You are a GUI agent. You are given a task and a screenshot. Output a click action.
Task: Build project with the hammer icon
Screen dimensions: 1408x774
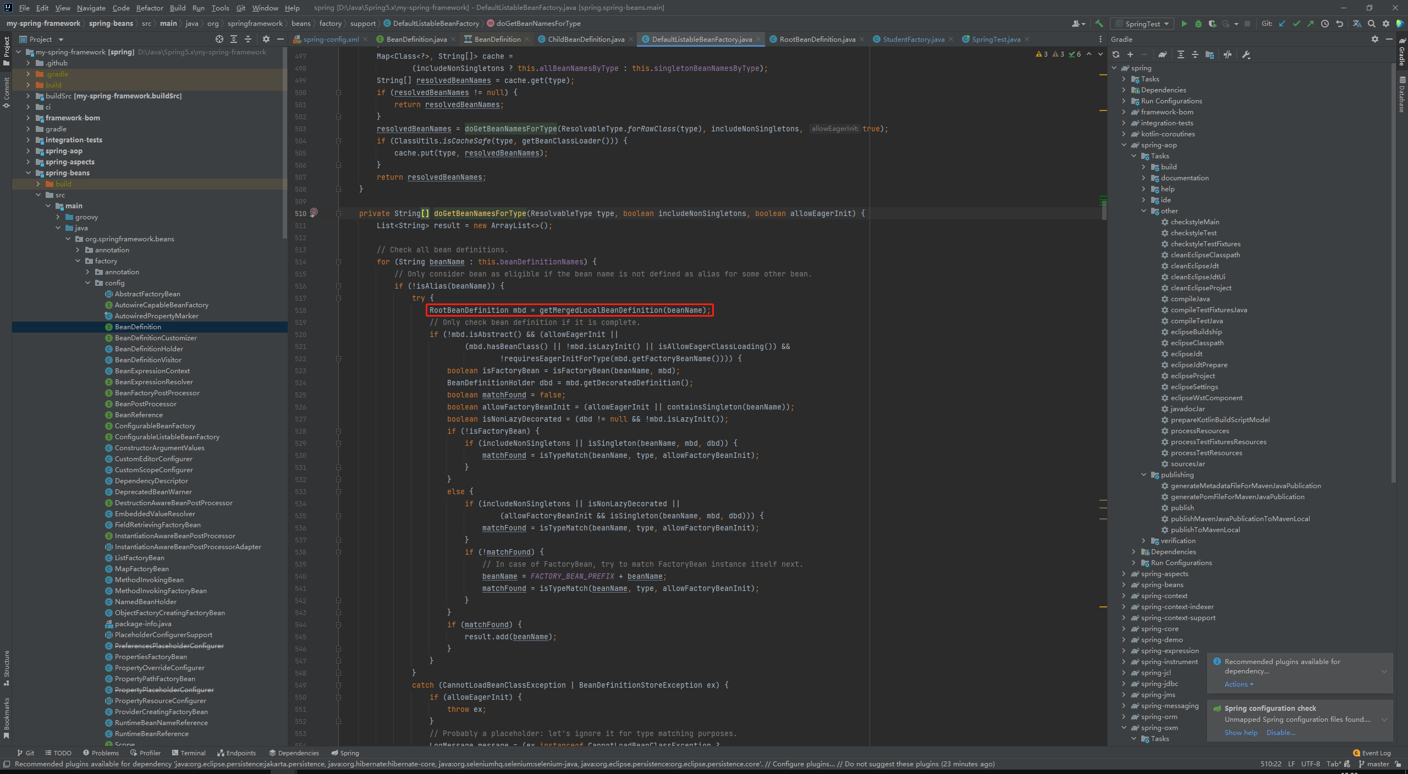(1099, 24)
